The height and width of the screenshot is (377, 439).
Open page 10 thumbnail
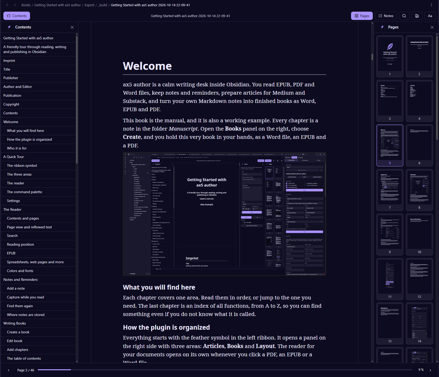pyautogui.click(x=419, y=234)
